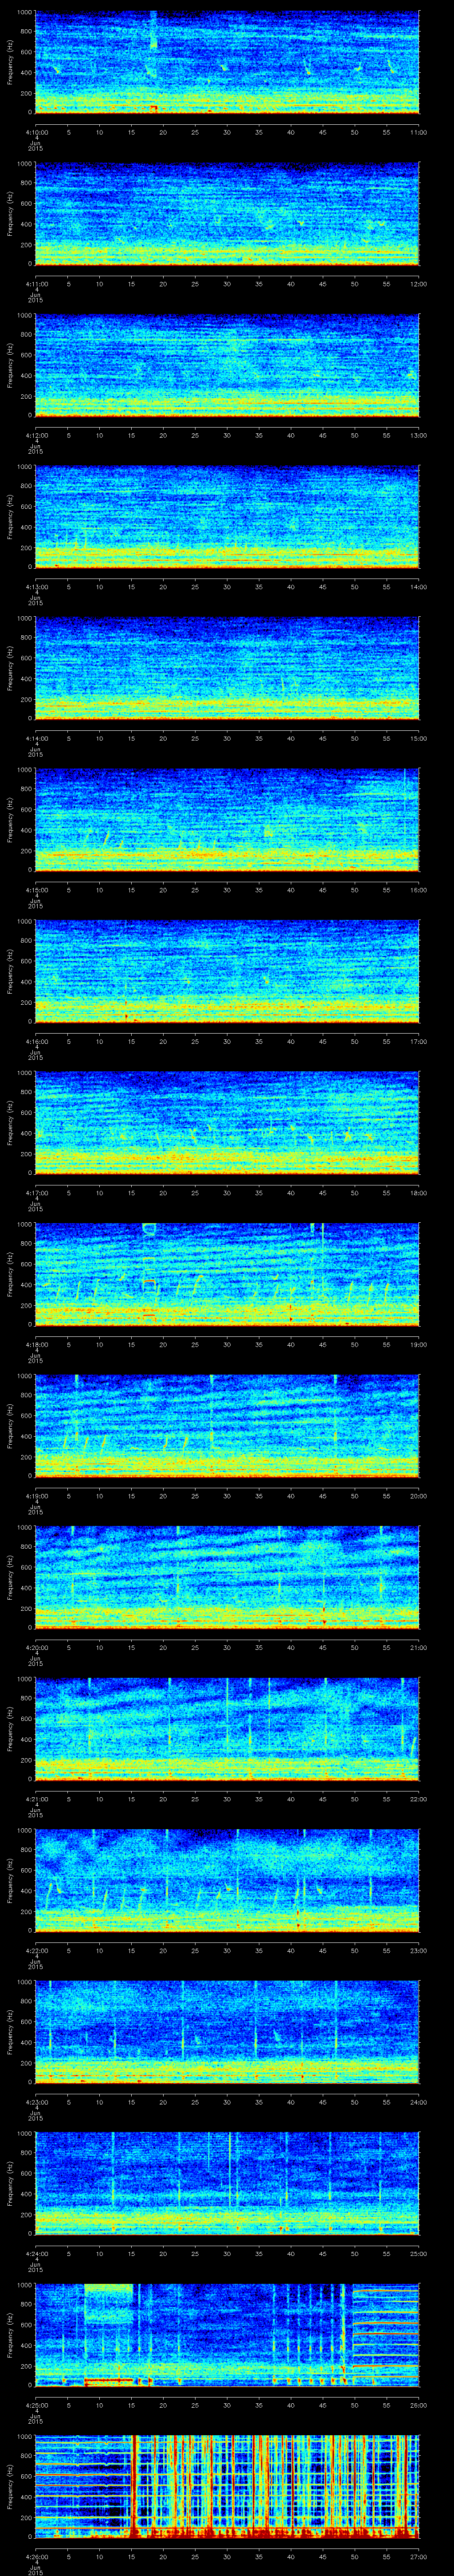Pick the spectrogram that starts at 4:17:00
The width and height of the screenshot is (454, 2576).
click(227, 1122)
